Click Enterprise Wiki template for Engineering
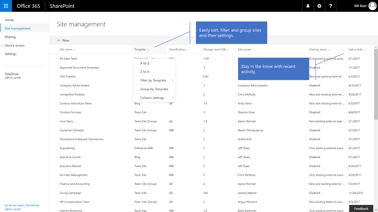Image resolution: width=378 pixels, height=212 pixels. tap(144, 148)
